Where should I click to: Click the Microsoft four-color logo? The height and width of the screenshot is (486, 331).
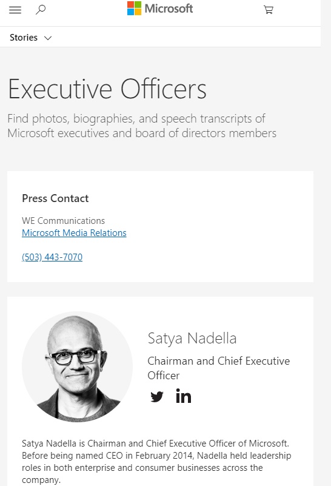point(134,8)
